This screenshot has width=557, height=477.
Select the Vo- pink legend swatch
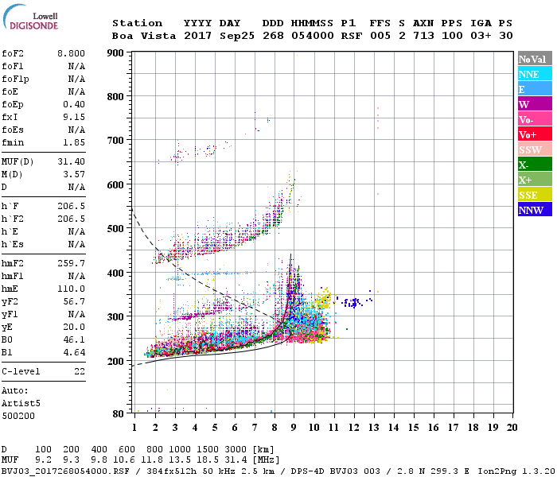tap(535, 119)
